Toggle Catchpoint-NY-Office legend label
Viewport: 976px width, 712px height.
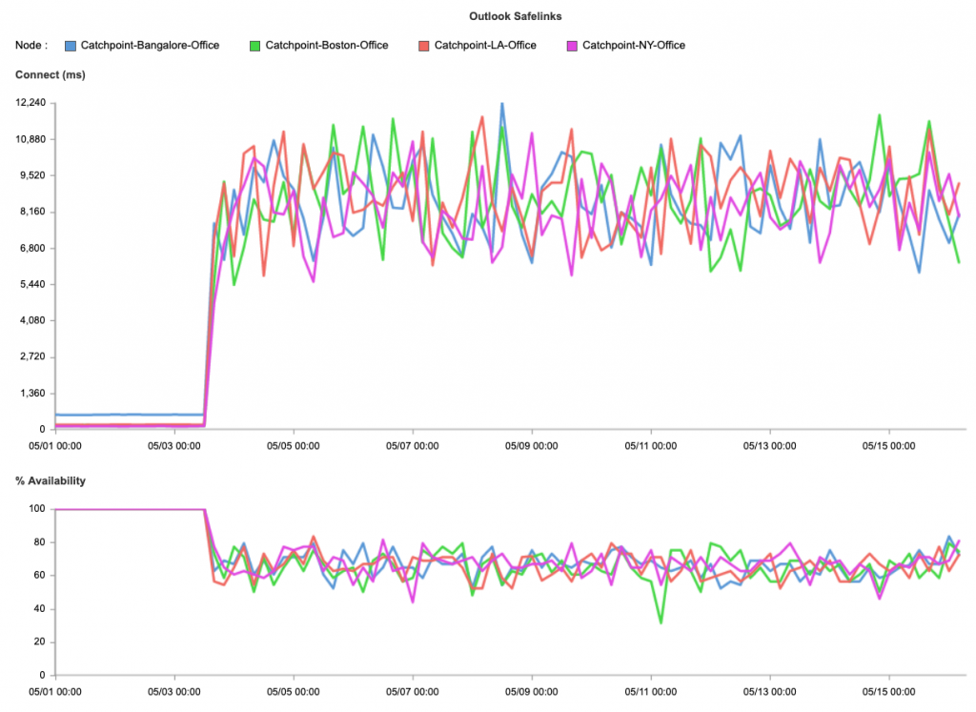(x=634, y=46)
